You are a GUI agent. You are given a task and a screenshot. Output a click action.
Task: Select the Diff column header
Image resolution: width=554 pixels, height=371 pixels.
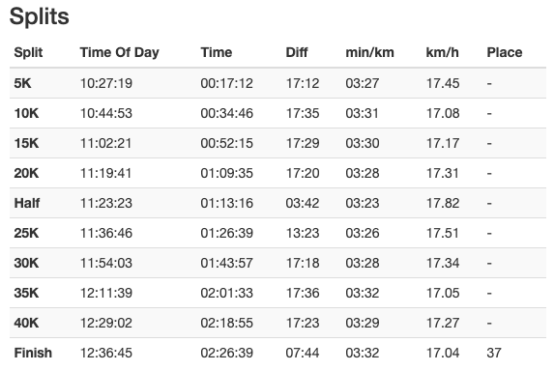tap(297, 52)
